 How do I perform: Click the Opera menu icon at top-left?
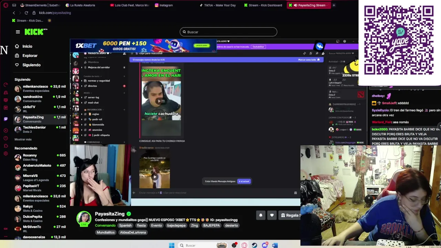point(5,5)
